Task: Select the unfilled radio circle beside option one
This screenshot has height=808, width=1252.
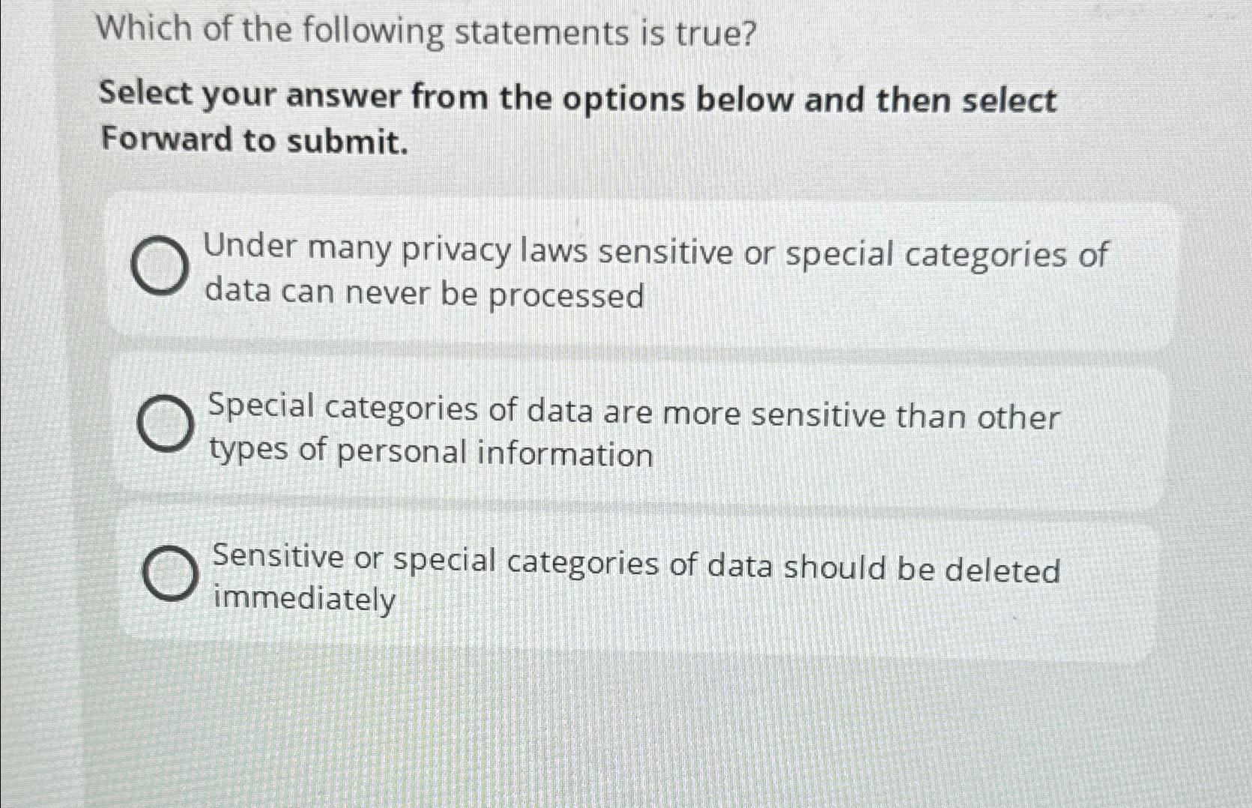Action: click(160, 267)
